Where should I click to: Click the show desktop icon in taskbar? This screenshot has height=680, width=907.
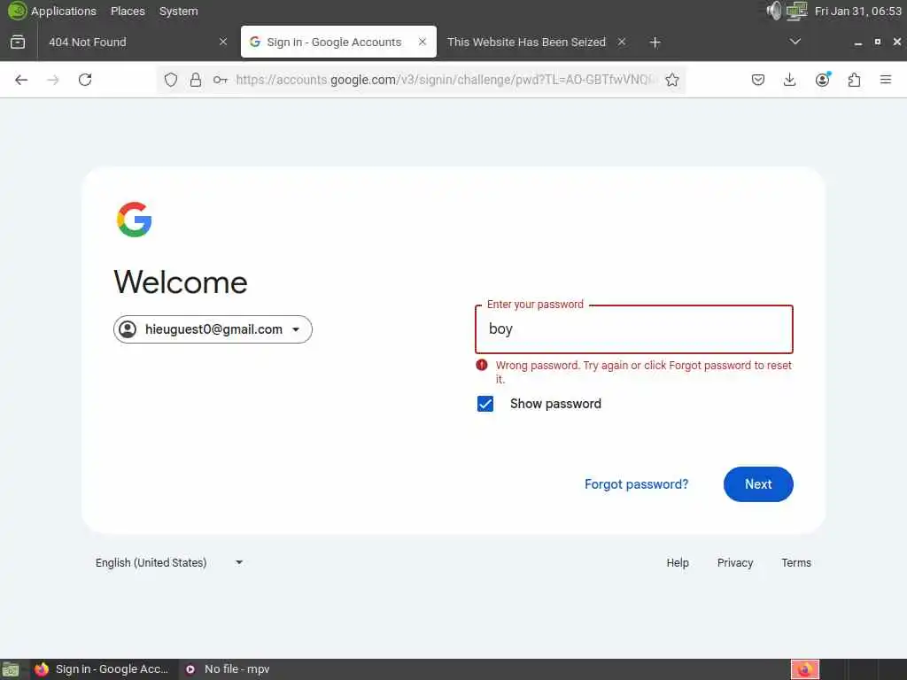click(x=11, y=669)
